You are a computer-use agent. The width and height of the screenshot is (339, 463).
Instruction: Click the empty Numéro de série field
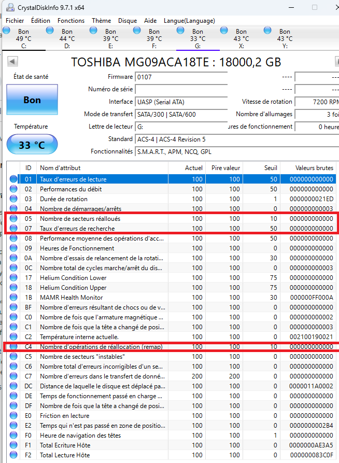[x=181, y=90]
